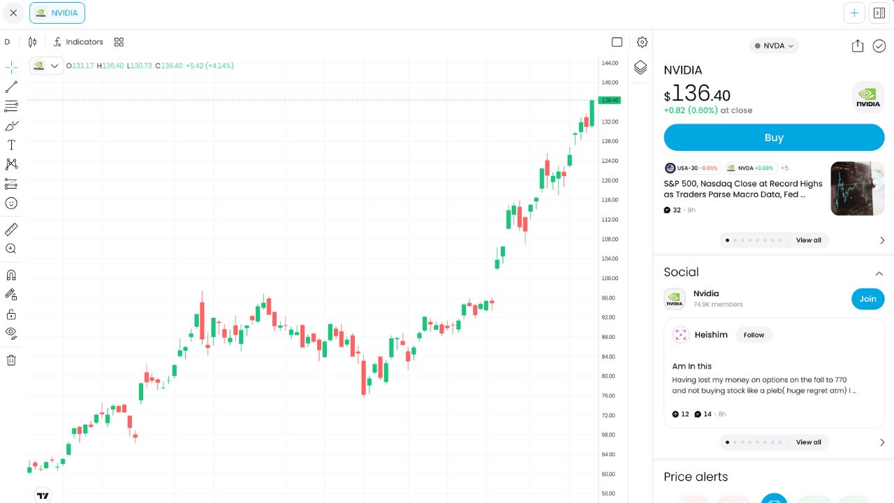Image resolution: width=894 pixels, height=503 pixels.
Task: Click the blue Buy button
Action: [x=774, y=138]
